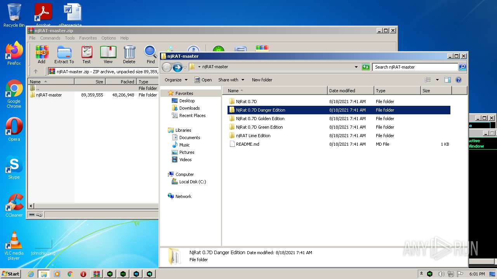This screenshot has width=497, height=279.
Task: Open Skype desktop shortcut
Action: (14, 168)
